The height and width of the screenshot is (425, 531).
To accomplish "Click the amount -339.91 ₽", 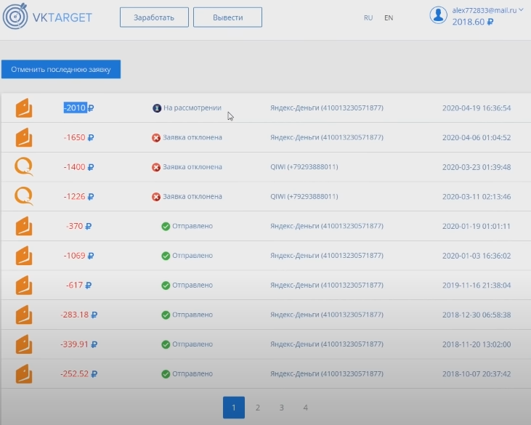I will [79, 344].
